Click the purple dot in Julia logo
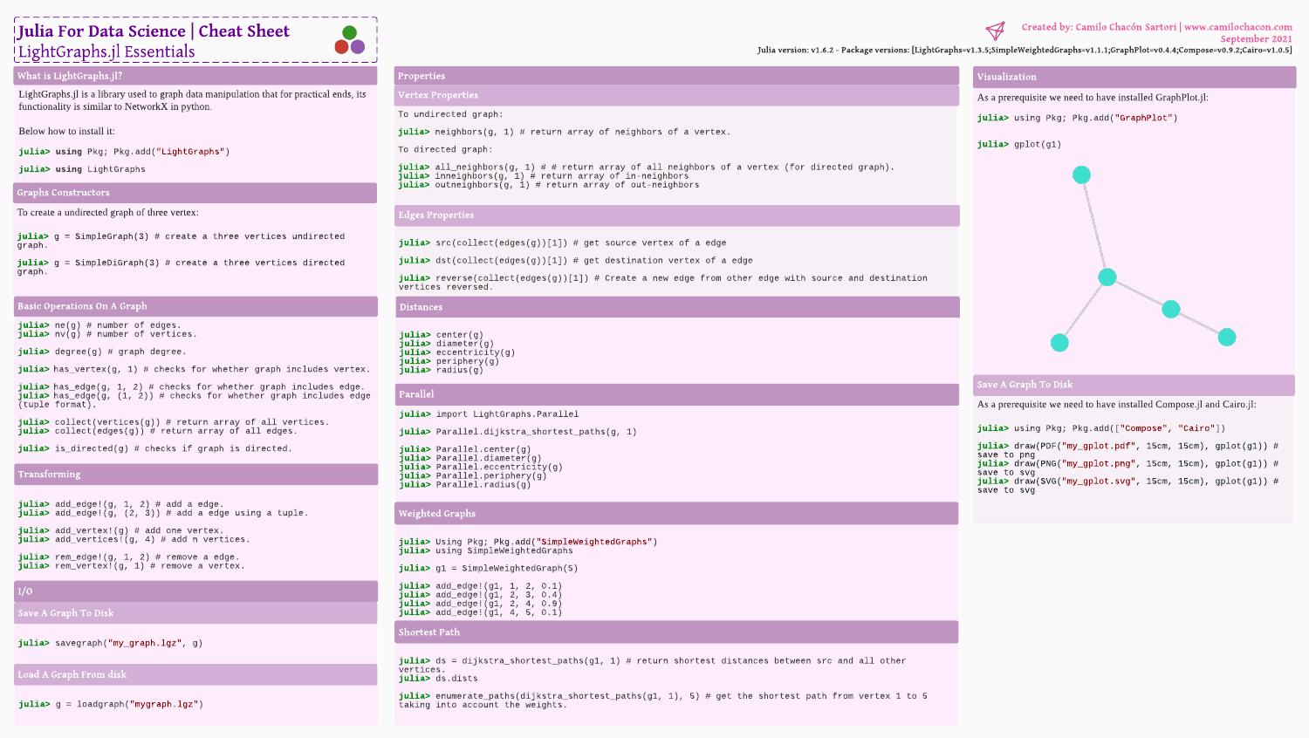1309x738 pixels. 358,46
